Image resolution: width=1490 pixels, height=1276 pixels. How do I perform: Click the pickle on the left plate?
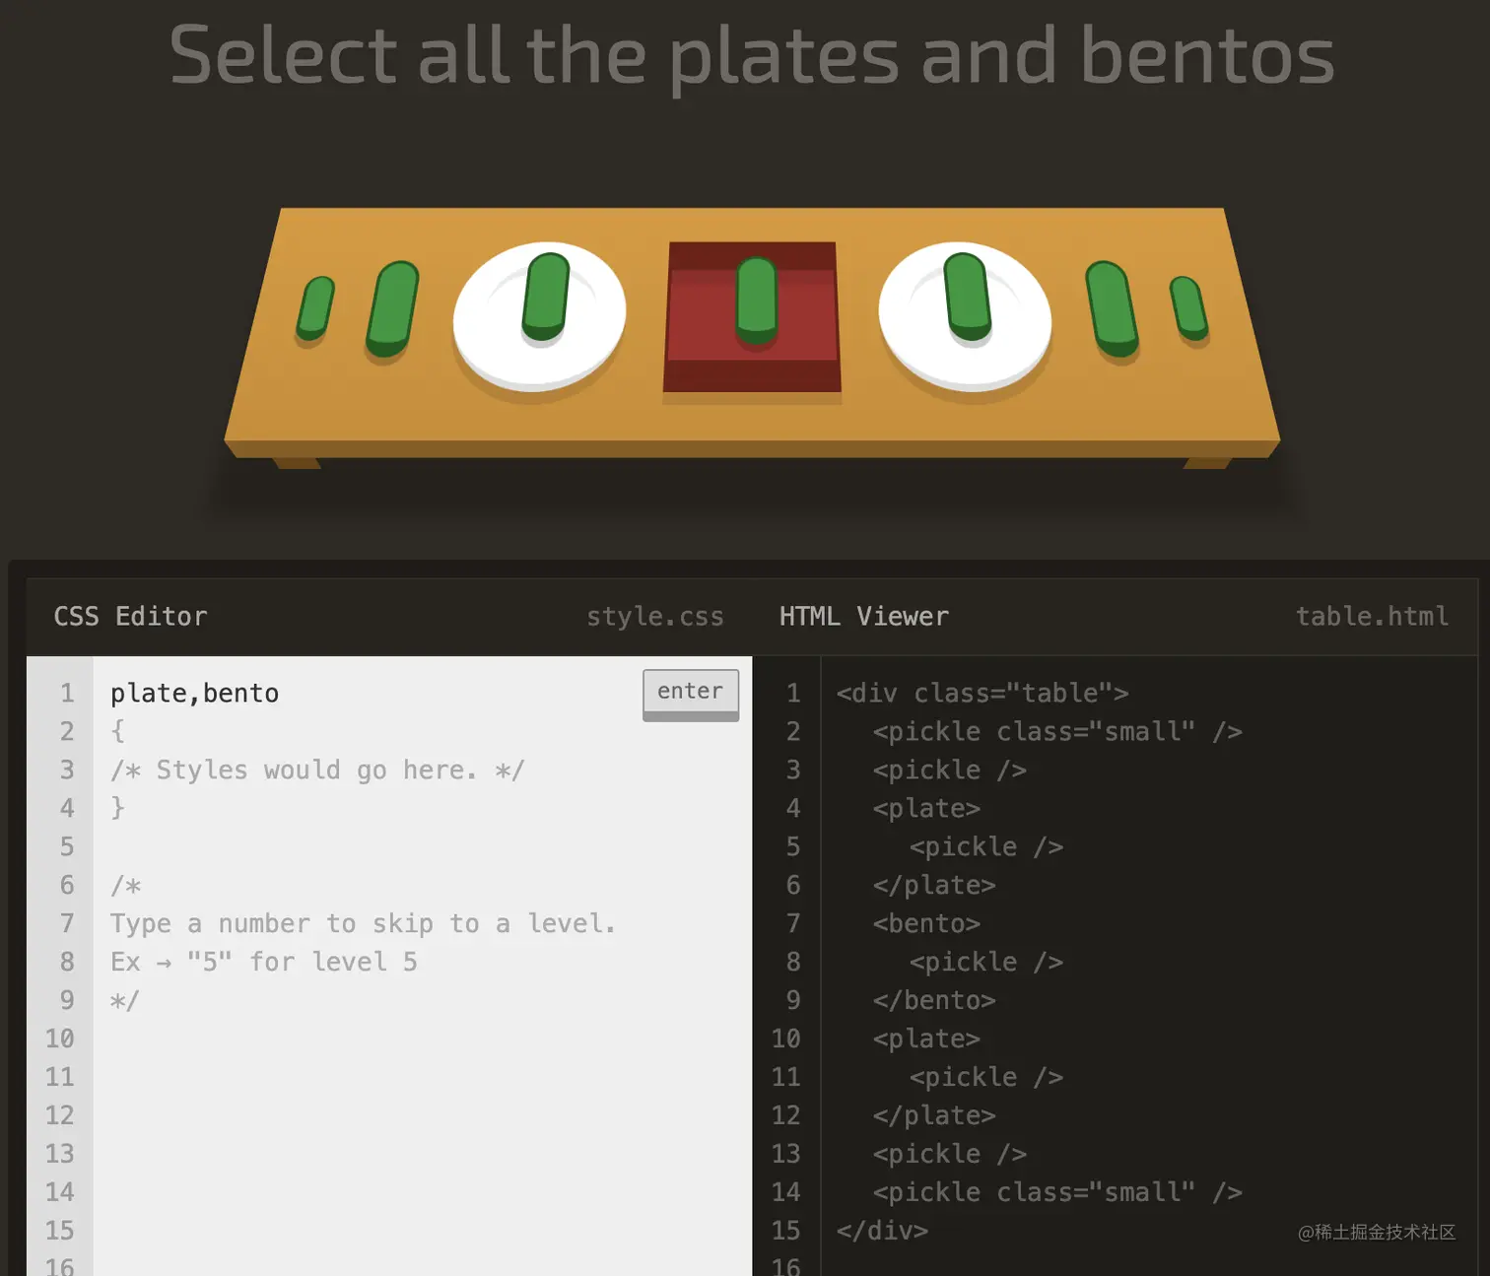coord(545,297)
